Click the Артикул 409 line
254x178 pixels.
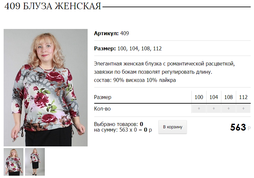coord(111,33)
